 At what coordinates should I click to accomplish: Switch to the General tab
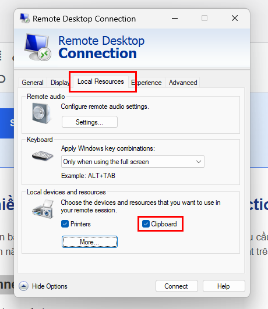click(33, 83)
